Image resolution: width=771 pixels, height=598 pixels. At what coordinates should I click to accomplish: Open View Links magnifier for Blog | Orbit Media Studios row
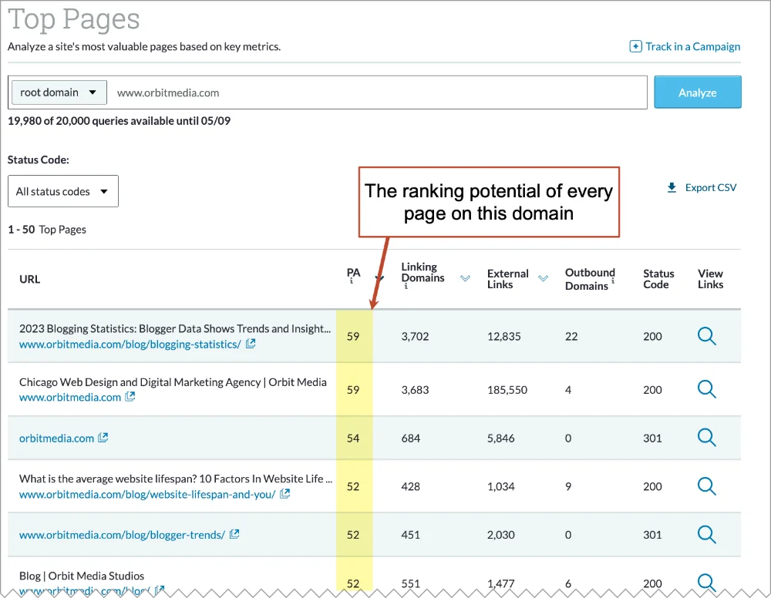706,582
